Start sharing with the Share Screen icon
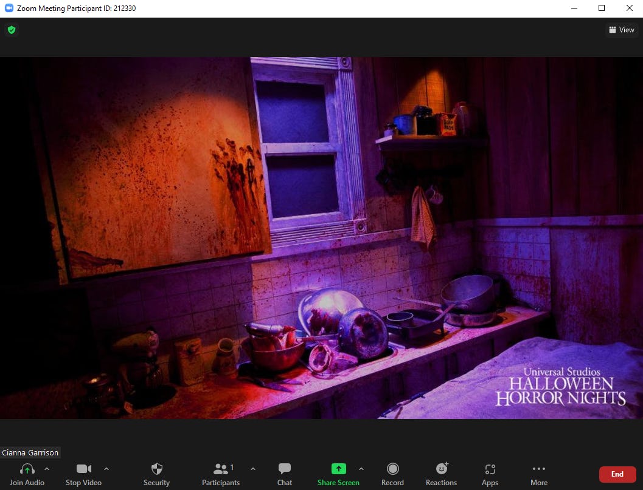643x490 pixels. (x=338, y=469)
